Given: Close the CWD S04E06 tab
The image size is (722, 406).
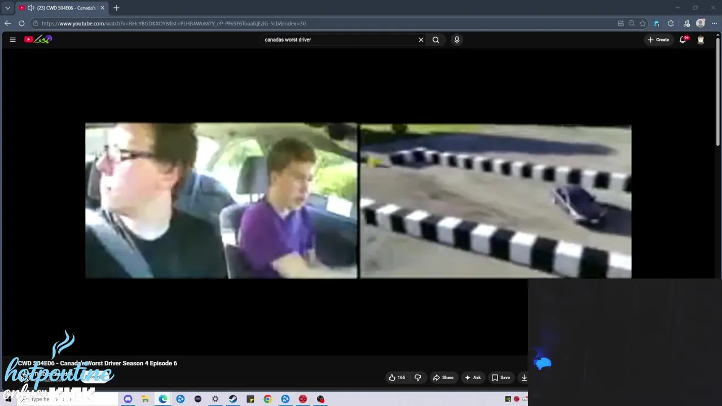Looking at the screenshot, I should pos(102,8).
